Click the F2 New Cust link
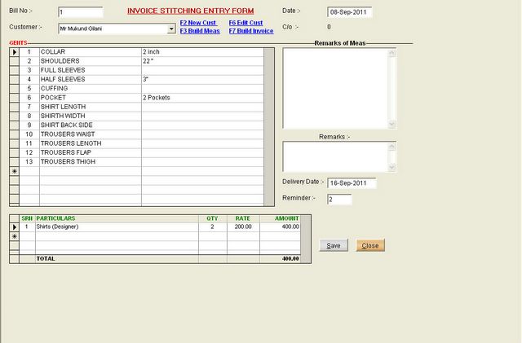522x343 pixels. [198, 23]
